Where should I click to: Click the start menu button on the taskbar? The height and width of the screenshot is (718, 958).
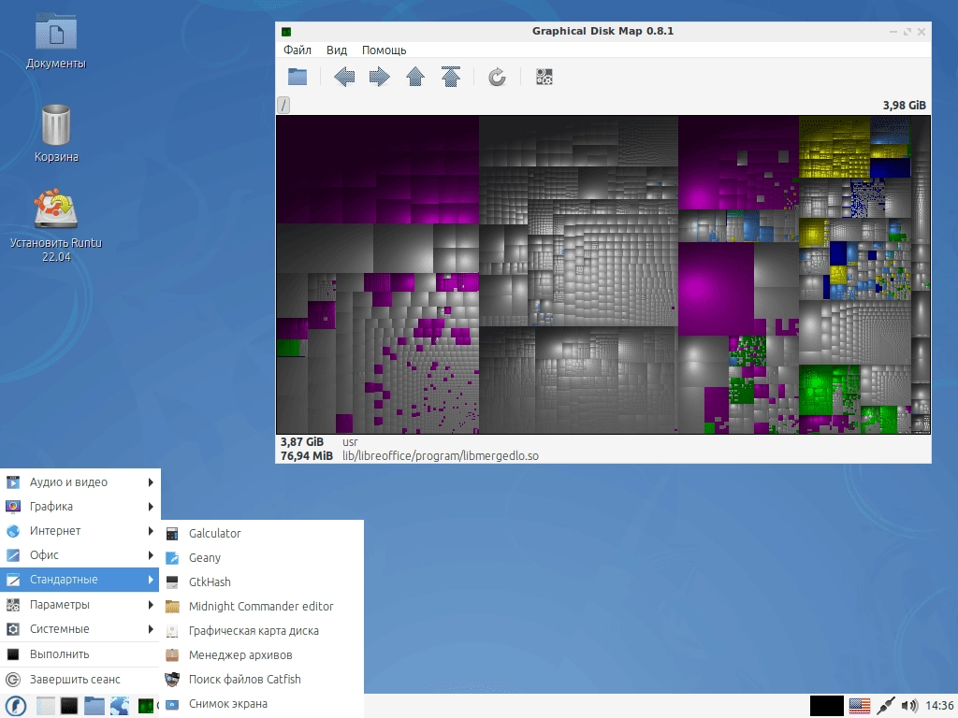click(x=15, y=706)
